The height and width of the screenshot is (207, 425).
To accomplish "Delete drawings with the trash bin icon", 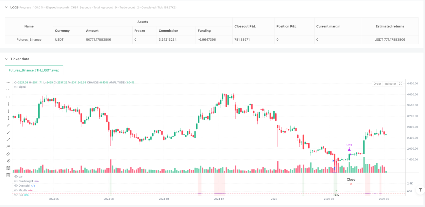I will (8, 175).
